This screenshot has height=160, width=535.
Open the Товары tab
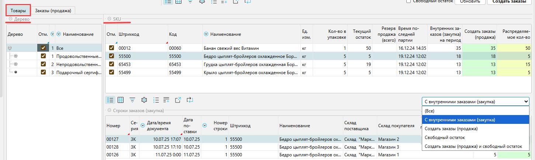click(x=18, y=11)
